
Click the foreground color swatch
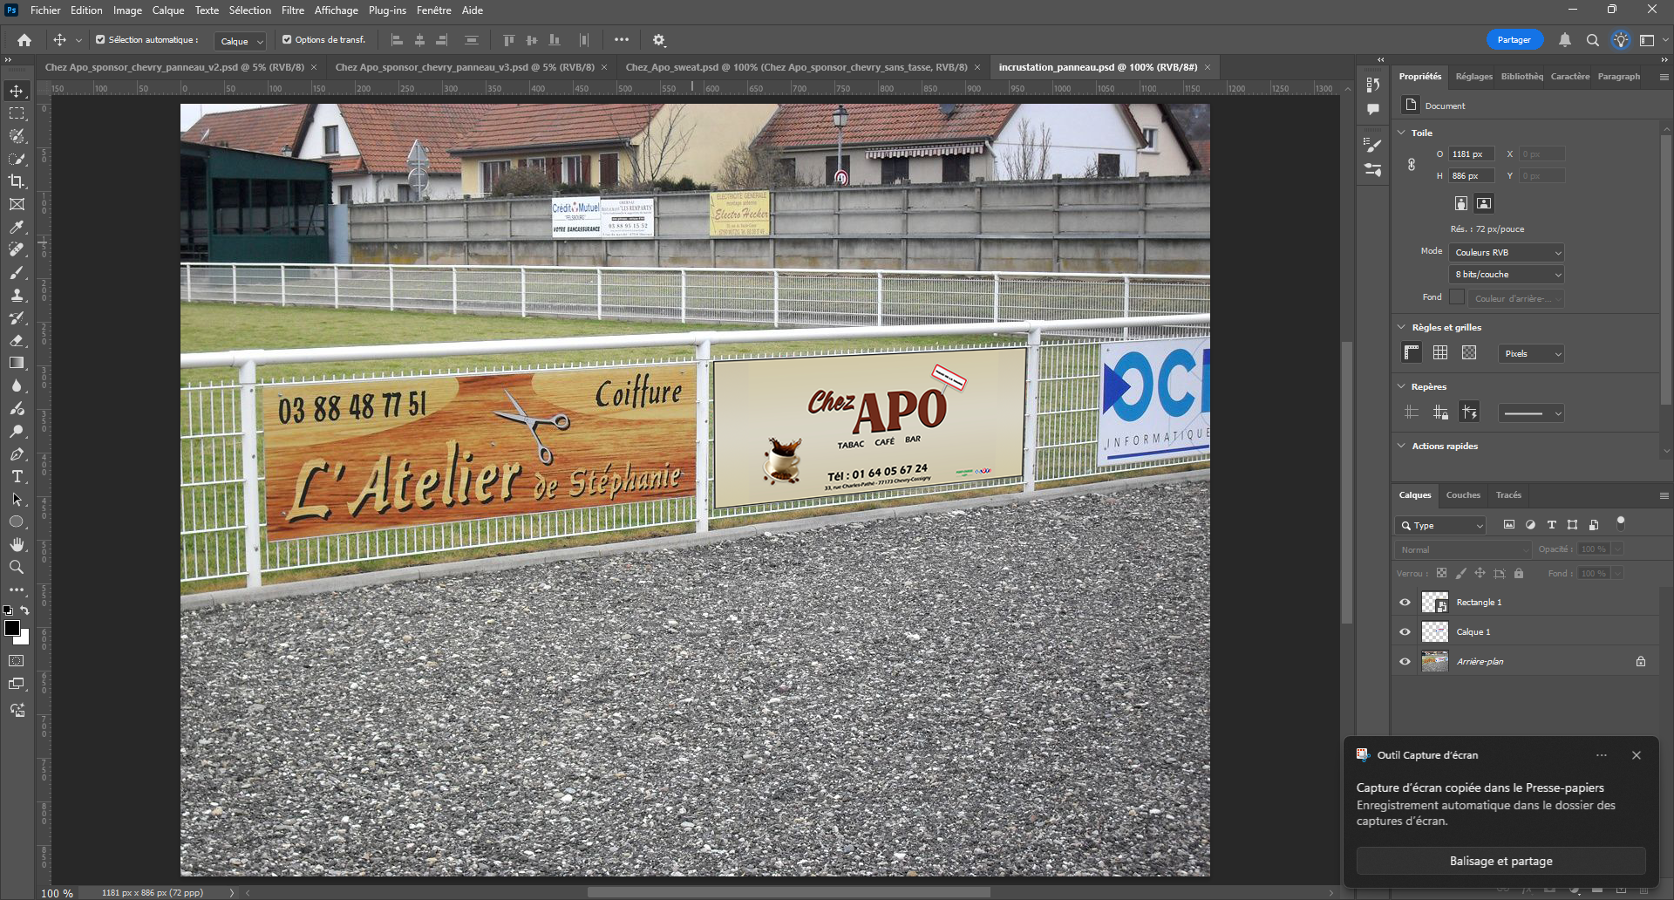(12, 628)
